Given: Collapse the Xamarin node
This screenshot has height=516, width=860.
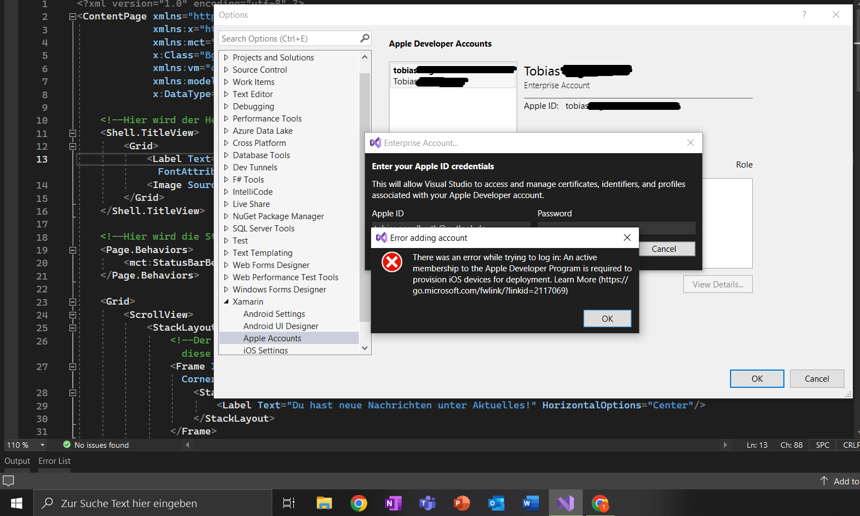Looking at the screenshot, I should pos(227,302).
